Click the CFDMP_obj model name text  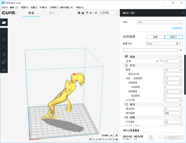click(108, 136)
